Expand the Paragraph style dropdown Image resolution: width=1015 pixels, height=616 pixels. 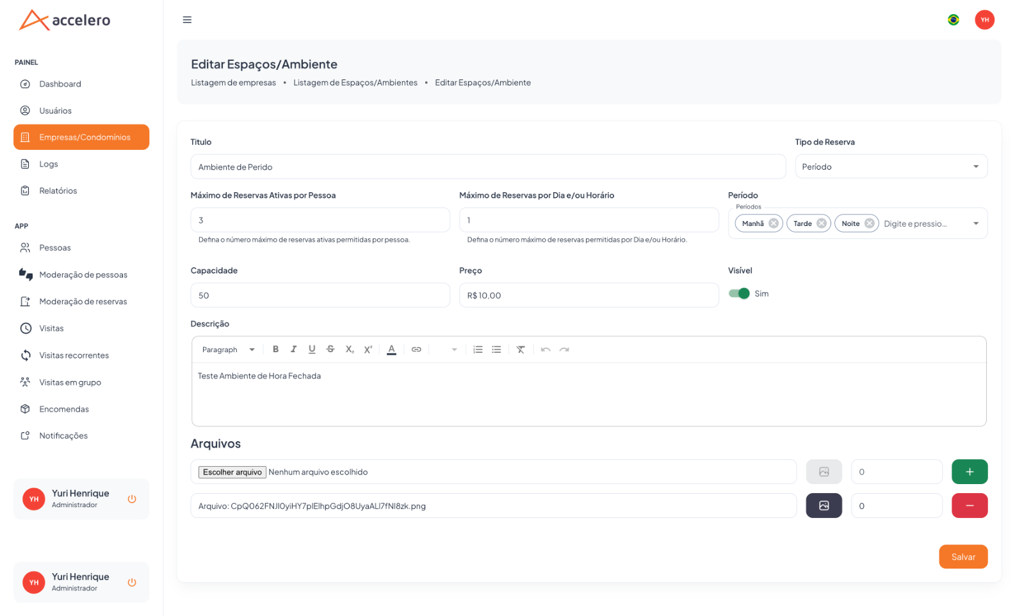pyautogui.click(x=228, y=350)
